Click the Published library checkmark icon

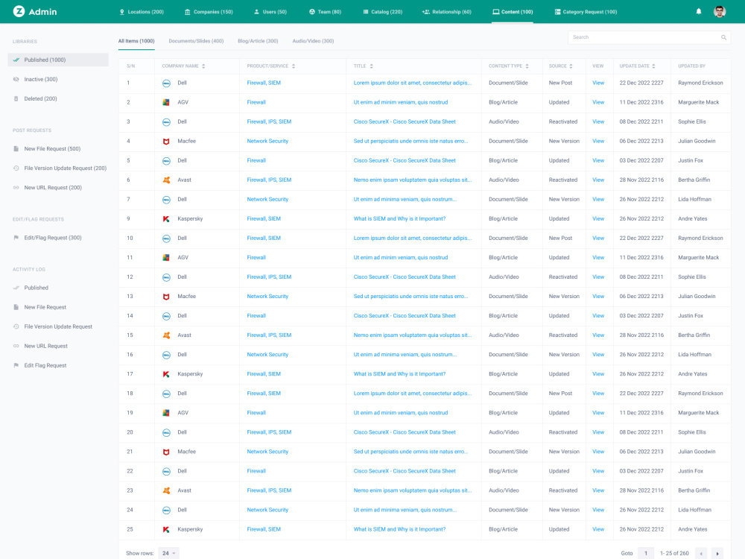point(16,60)
